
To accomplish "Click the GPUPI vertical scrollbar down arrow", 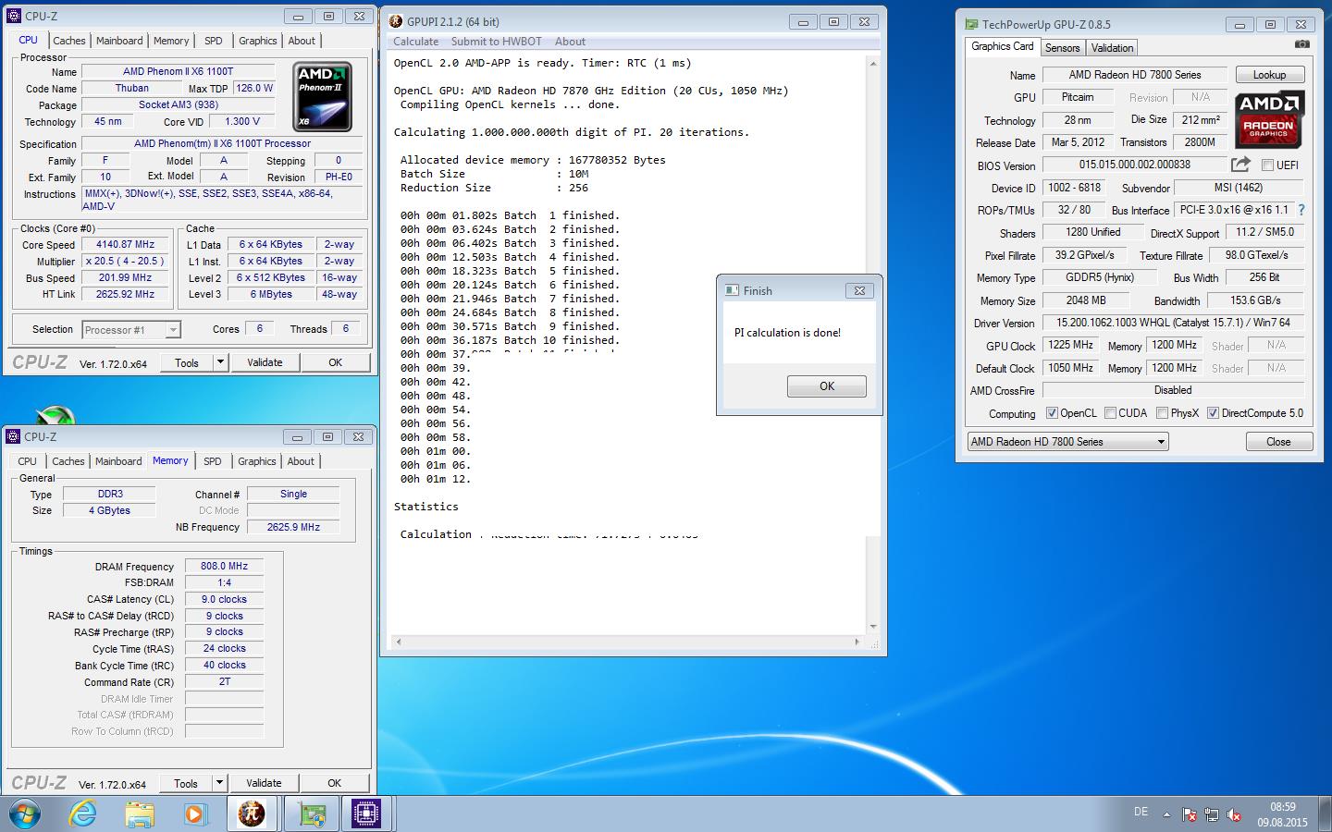I will (872, 627).
